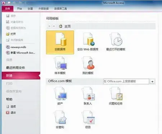
Task: Select the 资产 assets template
Action: pos(60,96)
